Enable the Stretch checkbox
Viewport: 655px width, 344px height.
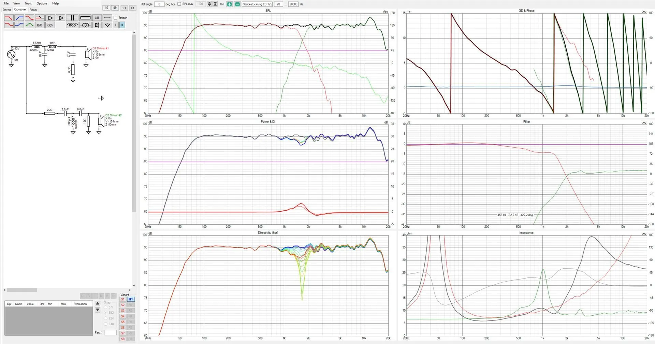tap(115, 18)
